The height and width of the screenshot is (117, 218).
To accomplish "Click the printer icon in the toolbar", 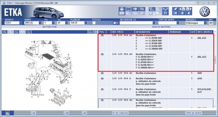I will (x=122, y=9).
